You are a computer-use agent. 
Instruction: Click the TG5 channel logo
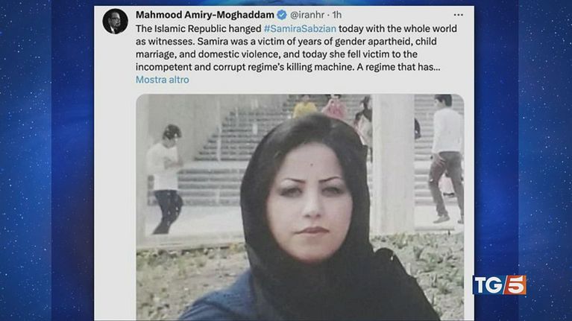[x=500, y=285]
